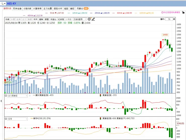The height and width of the screenshot is (140, 186).
Task: Click the unlock padlock icon at top right
Action: click(x=183, y=12)
